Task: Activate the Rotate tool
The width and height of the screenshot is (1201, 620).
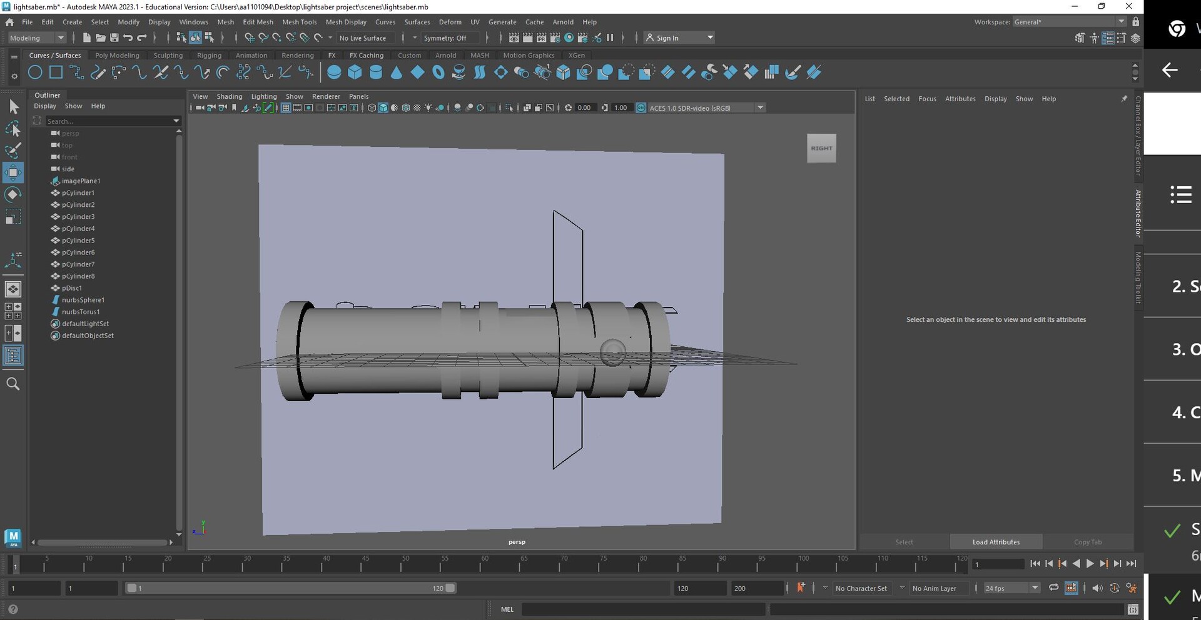Action: point(13,194)
